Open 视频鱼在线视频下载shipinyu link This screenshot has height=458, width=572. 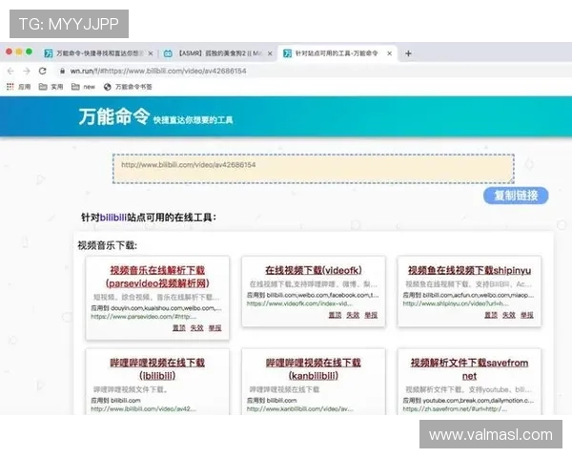pos(469,270)
